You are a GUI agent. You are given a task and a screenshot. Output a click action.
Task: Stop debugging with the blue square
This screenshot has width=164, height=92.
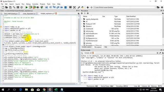(66, 7)
